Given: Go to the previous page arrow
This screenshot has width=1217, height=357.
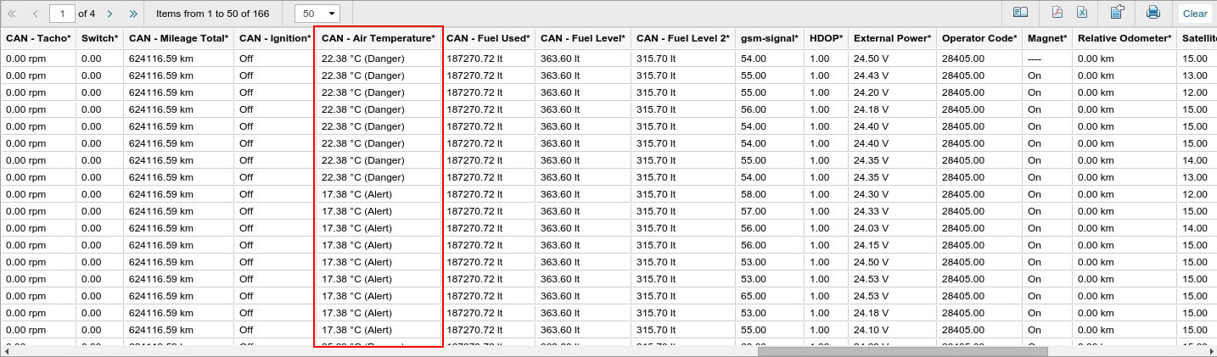Looking at the screenshot, I should [x=35, y=14].
